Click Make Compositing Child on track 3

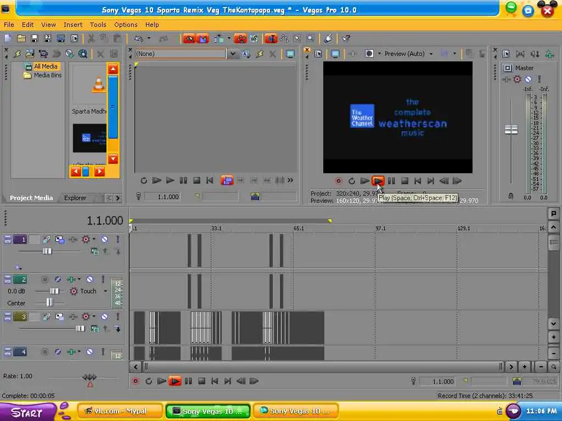[117, 329]
